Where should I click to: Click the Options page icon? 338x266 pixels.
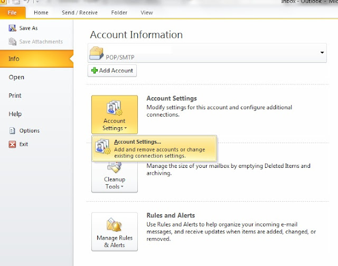click(12, 130)
